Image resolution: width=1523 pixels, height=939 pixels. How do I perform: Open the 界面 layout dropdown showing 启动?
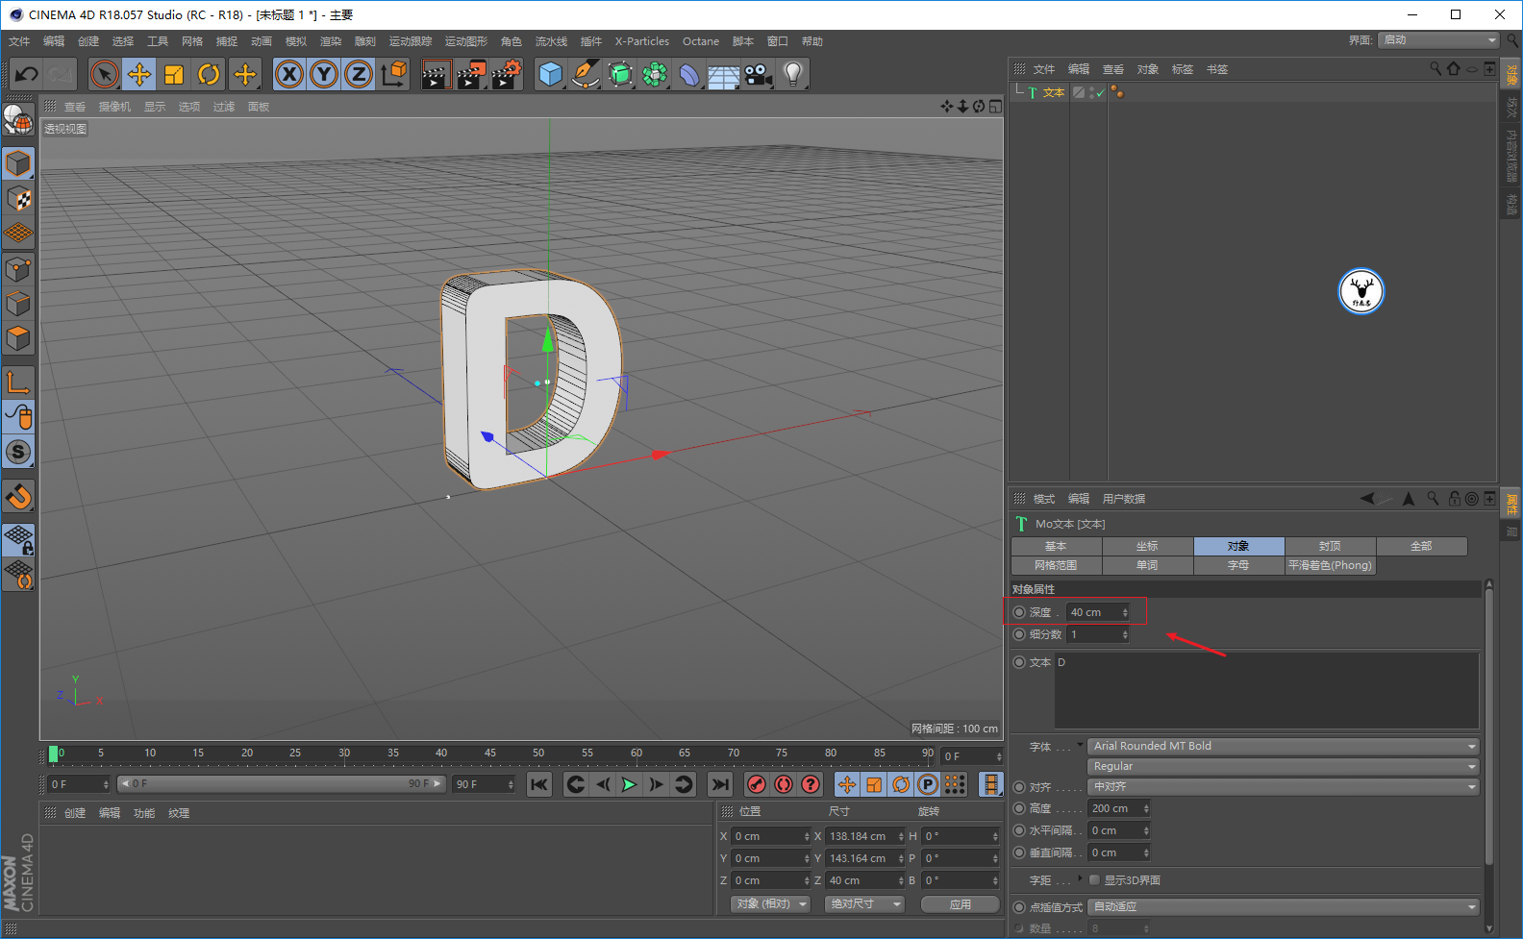tap(1438, 40)
